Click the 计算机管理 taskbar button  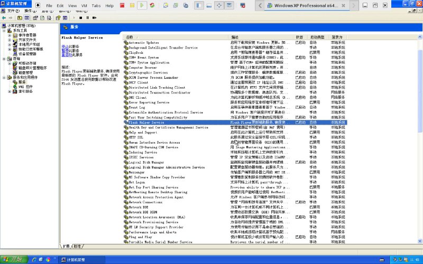click(82, 260)
